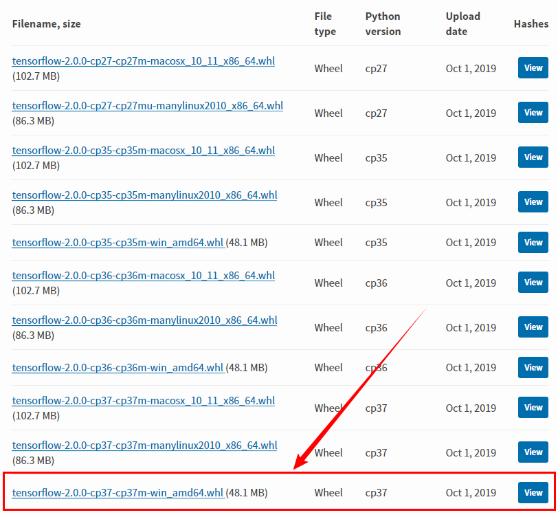Click the 'Python version' column header
Screen dimensions: 558x517
(x=383, y=24)
